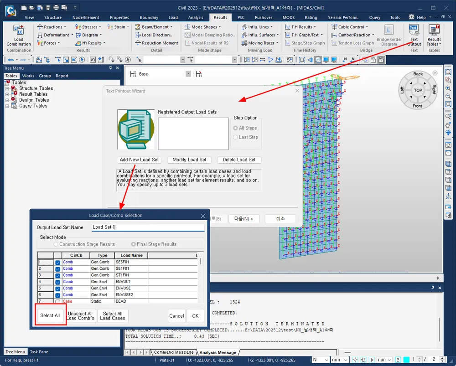Show Reactions results

[x=52, y=27]
